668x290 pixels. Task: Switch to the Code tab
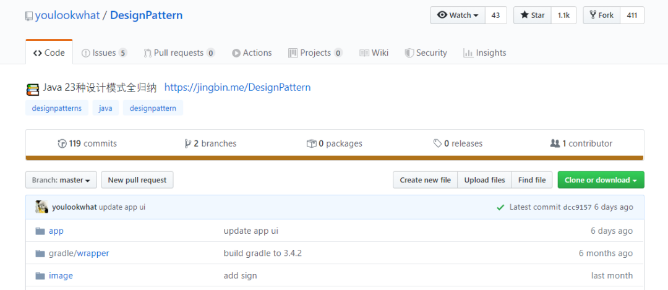tap(49, 53)
